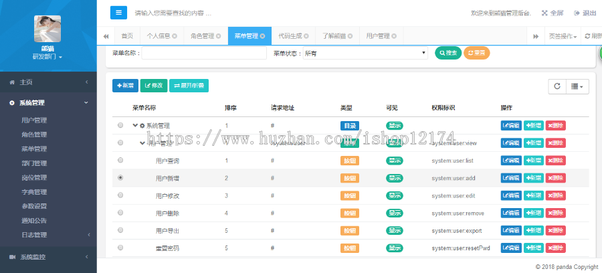Open 岗位管理 in the sidebar
Image resolution: width=602 pixels, height=273 pixels.
point(34,178)
